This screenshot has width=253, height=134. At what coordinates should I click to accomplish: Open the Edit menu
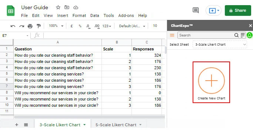(x=36, y=15)
